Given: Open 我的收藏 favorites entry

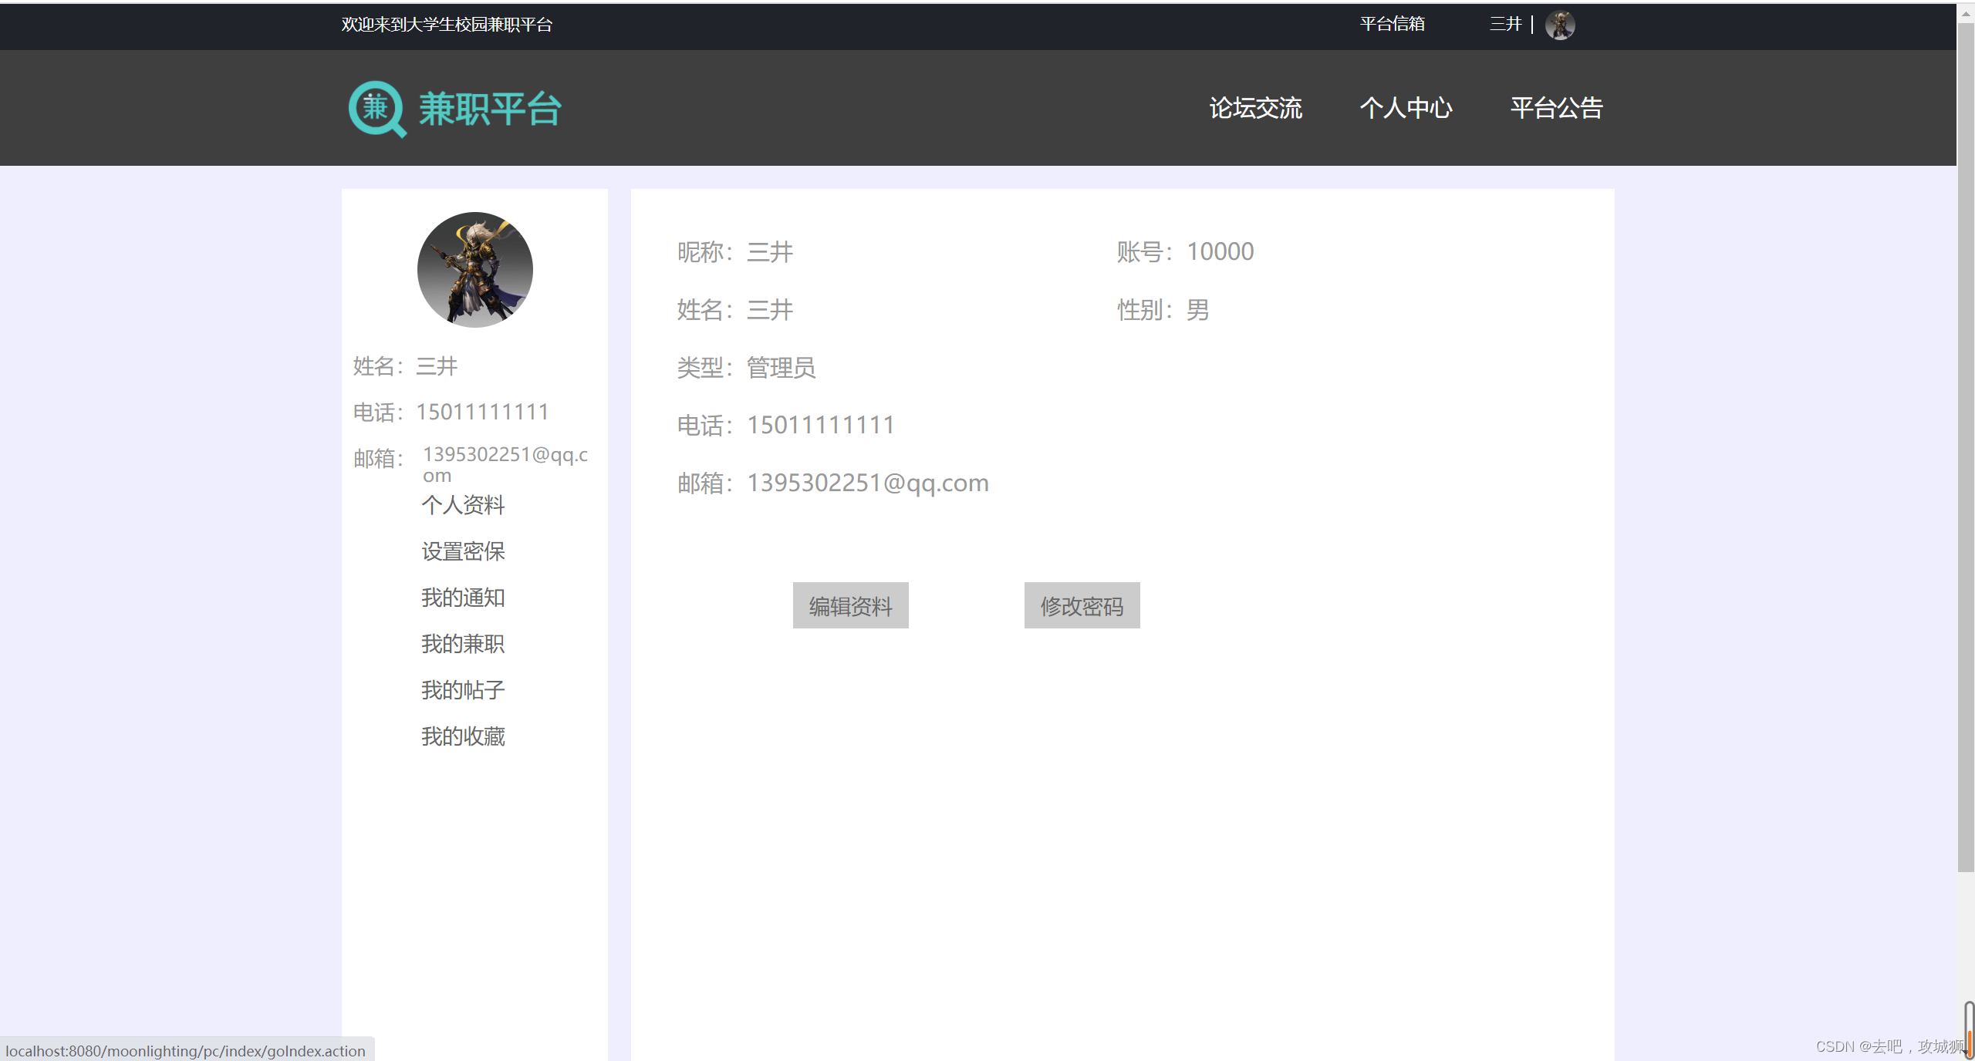Looking at the screenshot, I should pyautogui.click(x=463, y=736).
